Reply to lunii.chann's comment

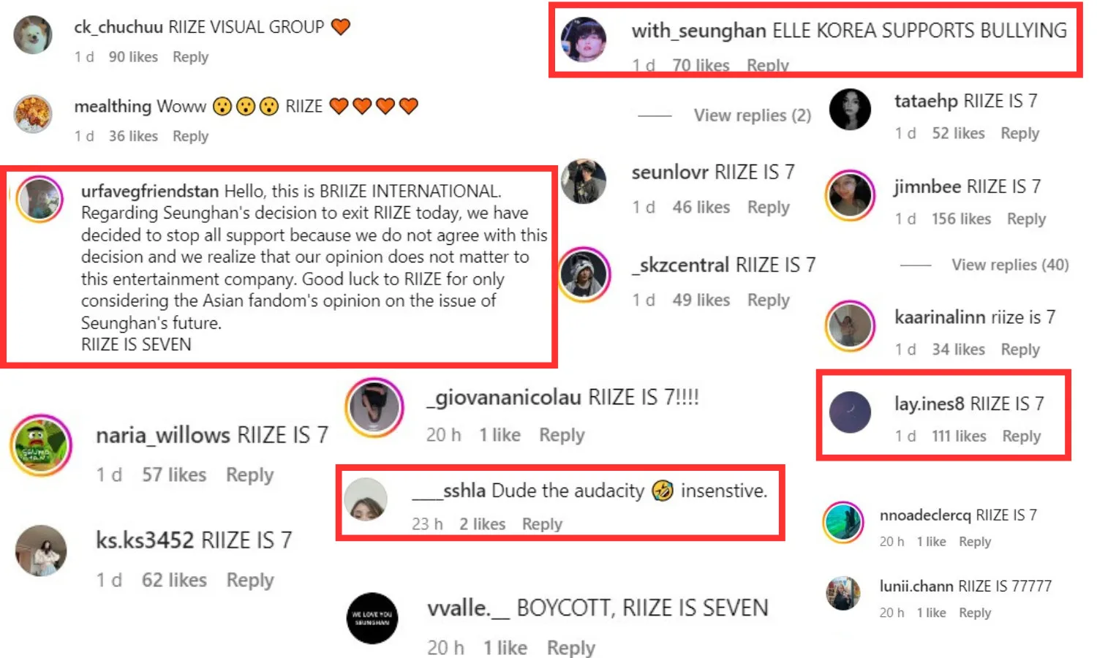click(975, 613)
